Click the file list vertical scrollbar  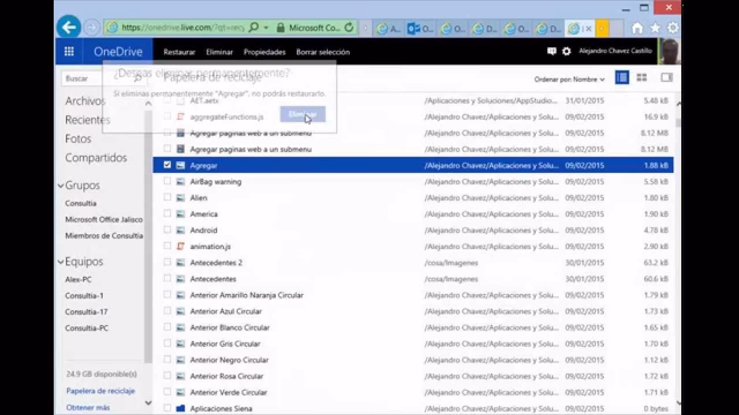(678, 231)
